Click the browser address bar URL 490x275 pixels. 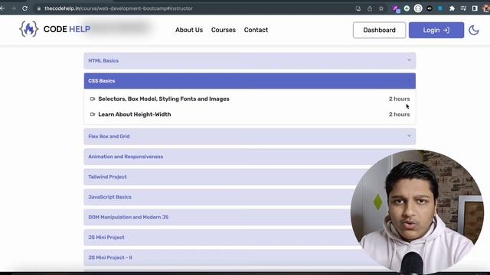pyautogui.click(x=118, y=8)
